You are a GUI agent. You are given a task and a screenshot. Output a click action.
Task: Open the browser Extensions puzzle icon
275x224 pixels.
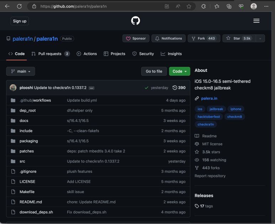[x=203, y=6]
